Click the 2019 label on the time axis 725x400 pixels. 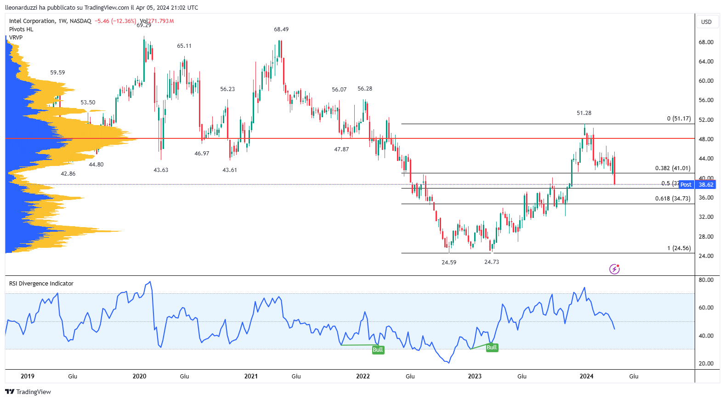pos(28,376)
